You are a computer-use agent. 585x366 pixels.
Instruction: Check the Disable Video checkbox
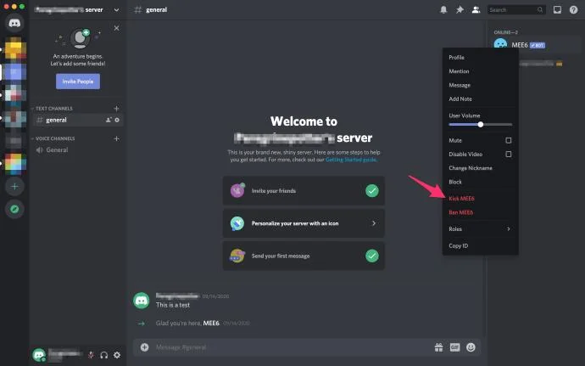[508, 154]
